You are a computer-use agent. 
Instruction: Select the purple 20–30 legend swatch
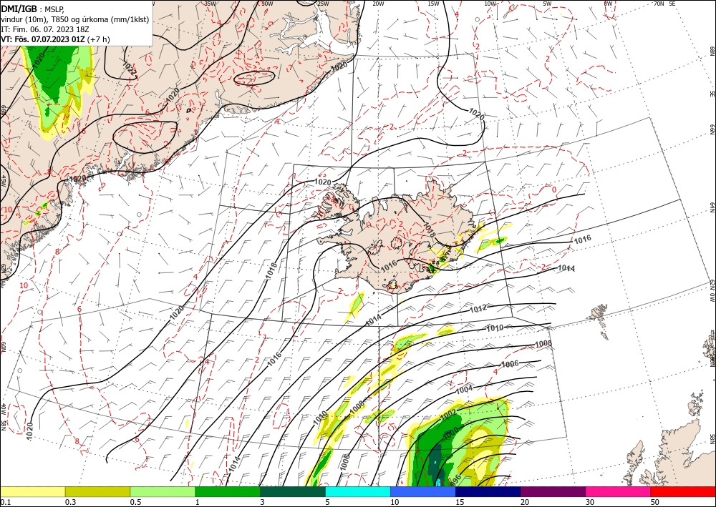point(553,491)
